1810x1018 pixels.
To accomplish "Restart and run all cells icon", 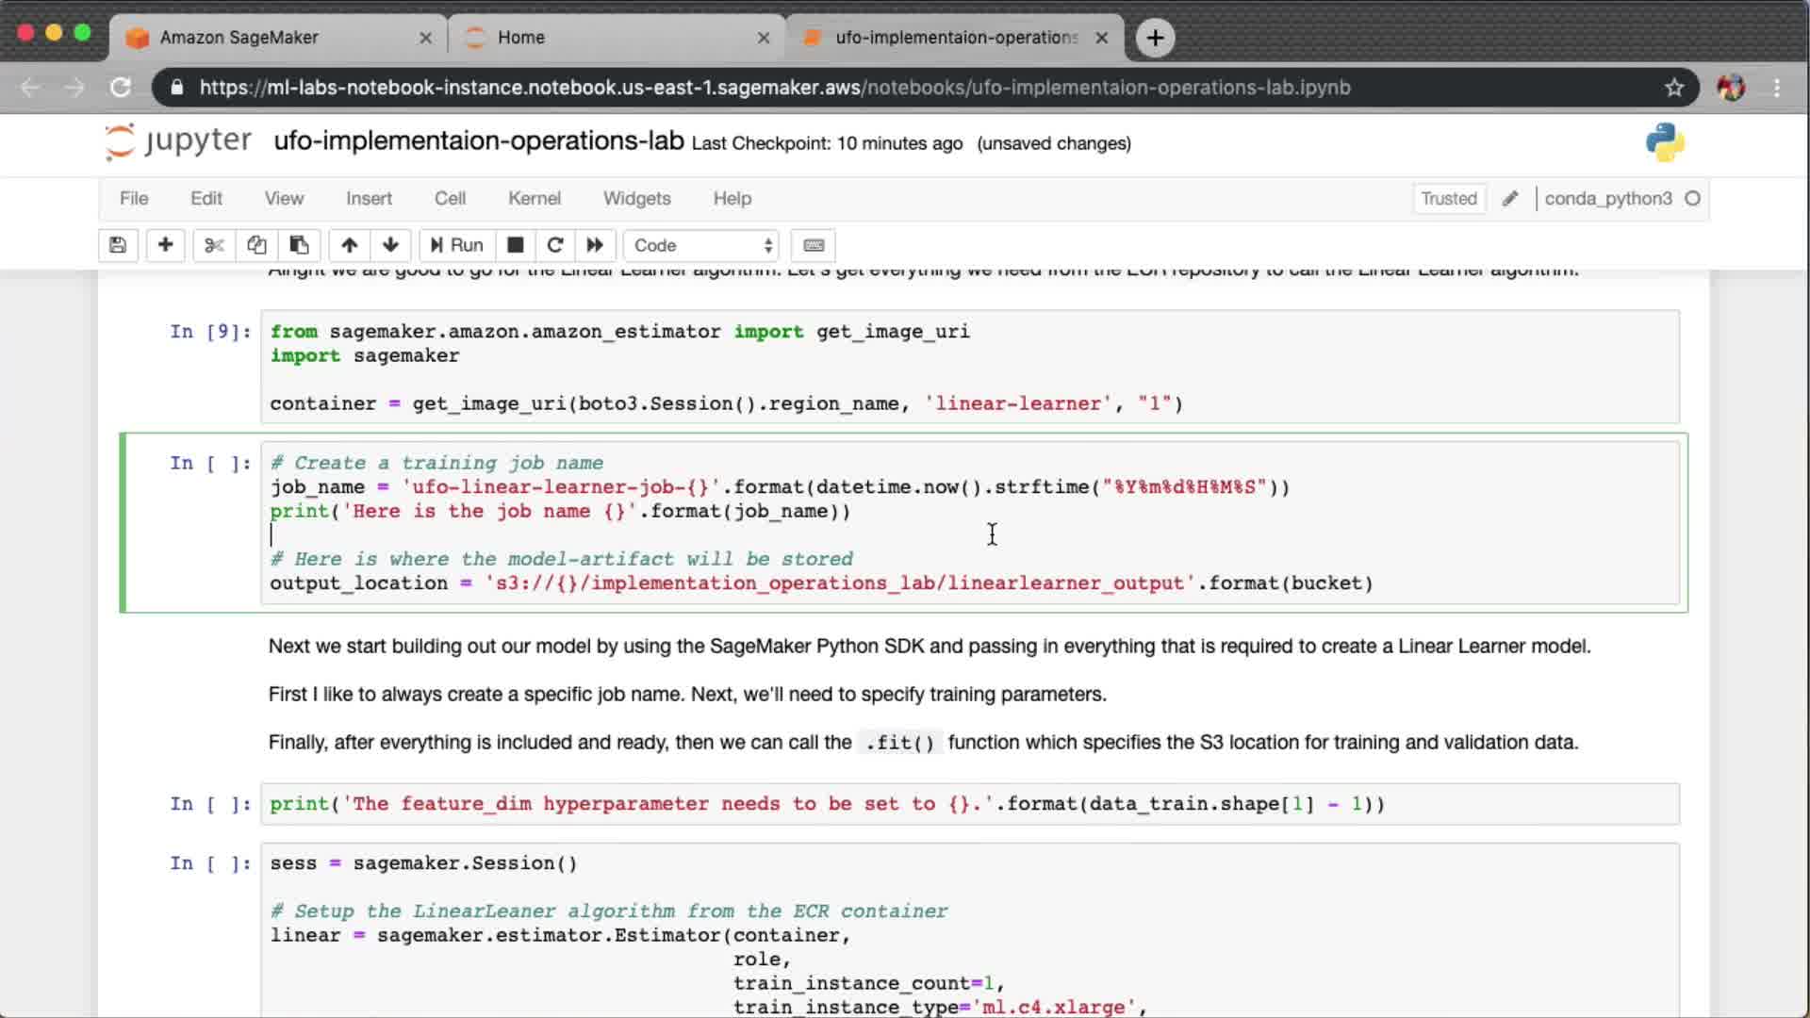I will pos(595,245).
